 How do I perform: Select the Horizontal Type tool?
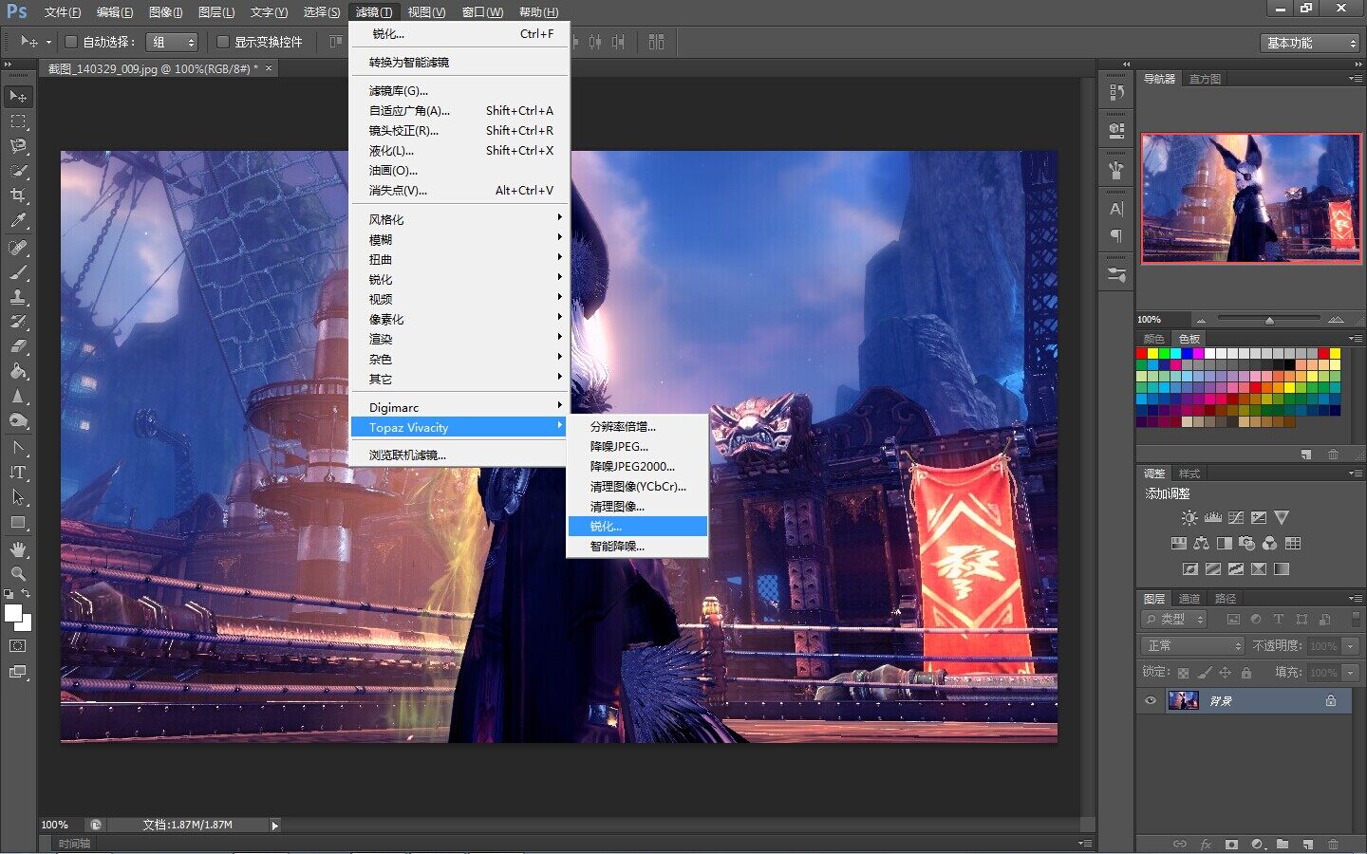18,472
